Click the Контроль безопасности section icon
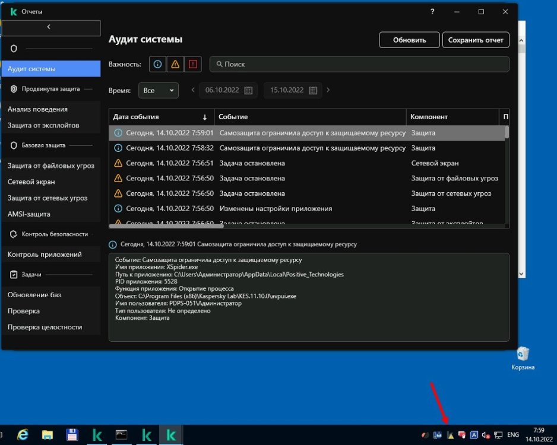557x445 pixels. (14, 234)
